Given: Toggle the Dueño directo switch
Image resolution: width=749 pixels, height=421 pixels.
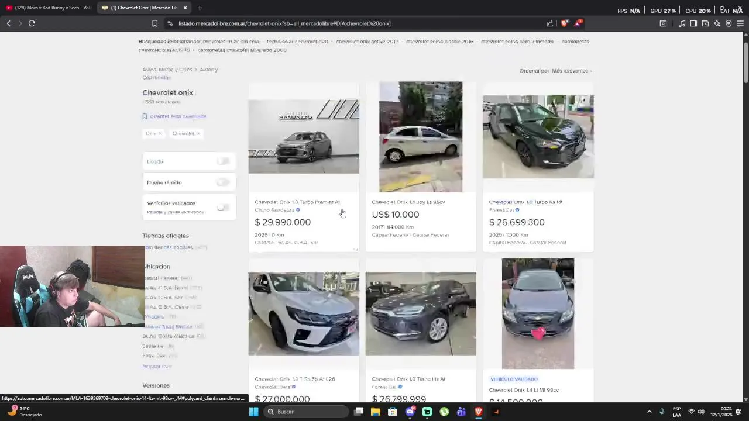Looking at the screenshot, I should pyautogui.click(x=223, y=182).
